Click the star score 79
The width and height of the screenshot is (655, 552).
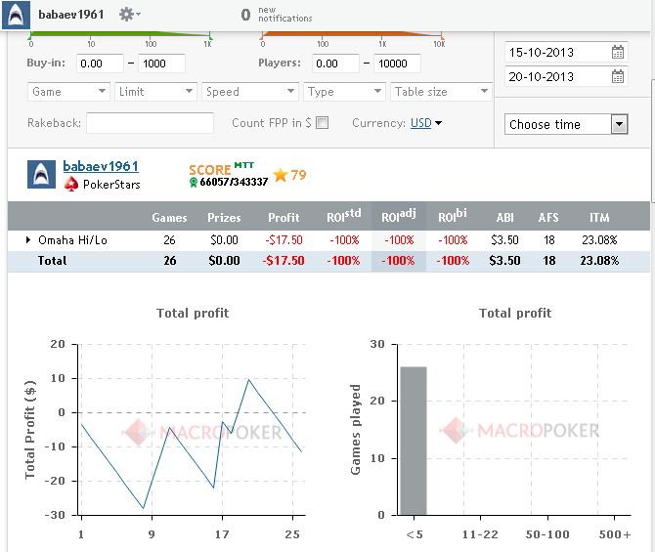tap(298, 175)
